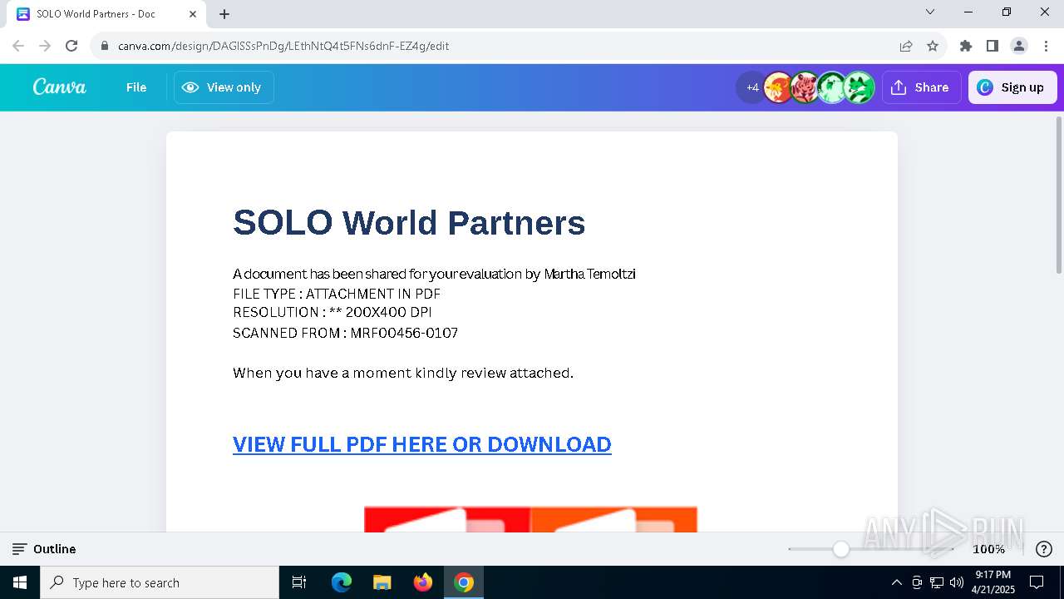Click 'When you have a moment kindly review attached.'

403,373
